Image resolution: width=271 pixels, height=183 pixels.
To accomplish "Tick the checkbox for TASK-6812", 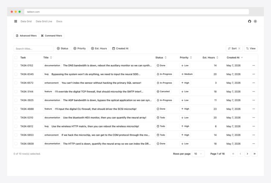I will (x=16, y=126).
